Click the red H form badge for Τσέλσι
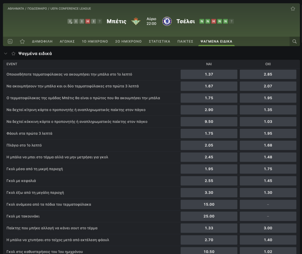 coord(214,21)
